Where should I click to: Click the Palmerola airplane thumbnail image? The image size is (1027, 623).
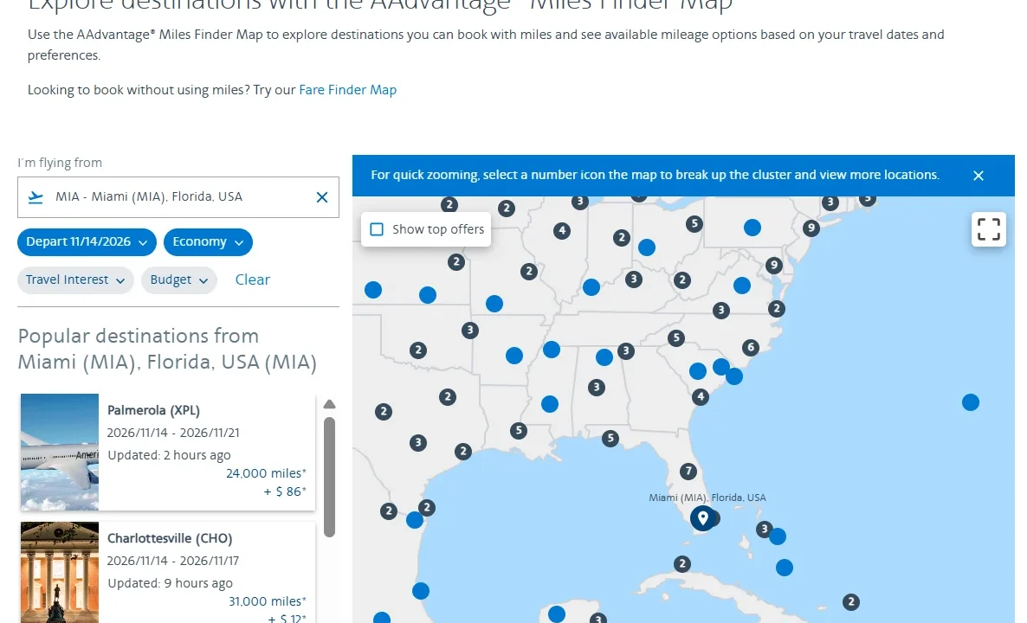click(60, 453)
